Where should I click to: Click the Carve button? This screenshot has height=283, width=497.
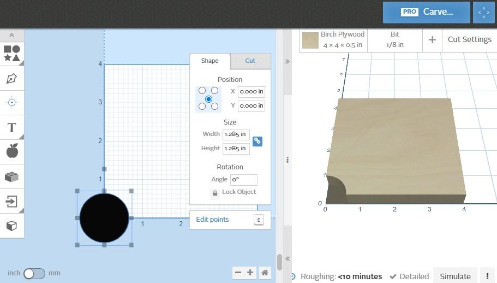tap(426, 13)
